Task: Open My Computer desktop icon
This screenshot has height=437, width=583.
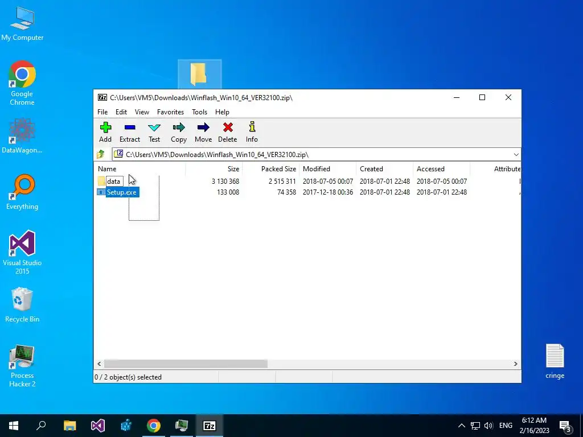Action: (22, 24)
